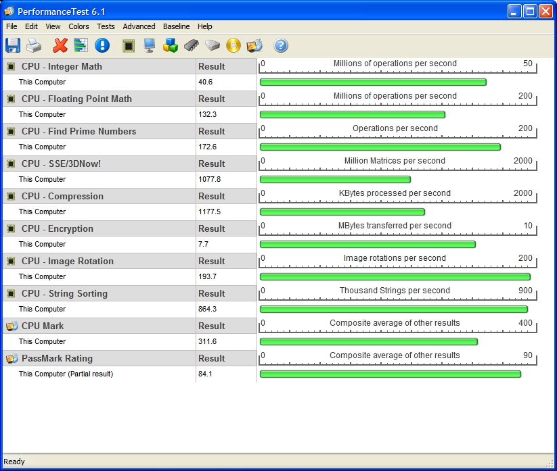Select CPU - Encryption heading
The image size is (557, 471).
(58, 229)
